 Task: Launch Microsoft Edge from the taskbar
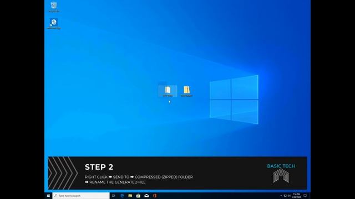coord(122,196)
